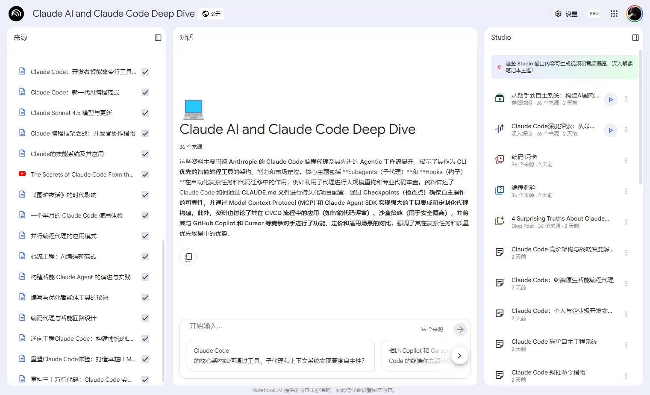Copy the notebook summary
Viewport: 650px width, 395px height.
tap(188, 257)
